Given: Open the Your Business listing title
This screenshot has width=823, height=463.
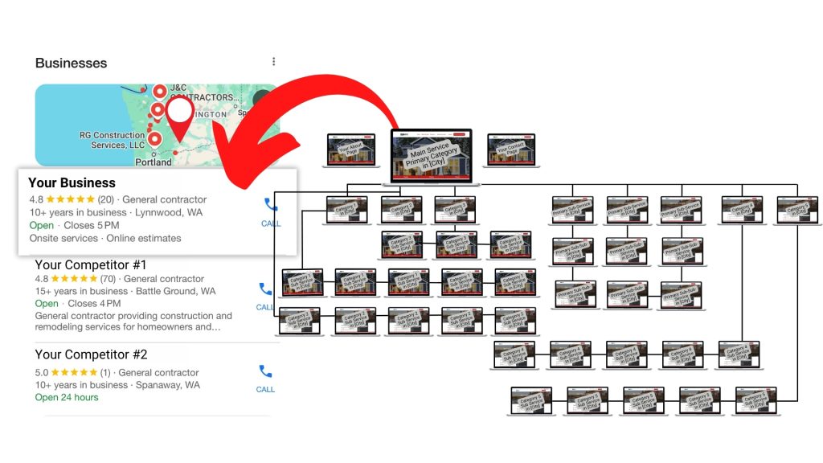Looking at the screenshot, I should (72, 183).
